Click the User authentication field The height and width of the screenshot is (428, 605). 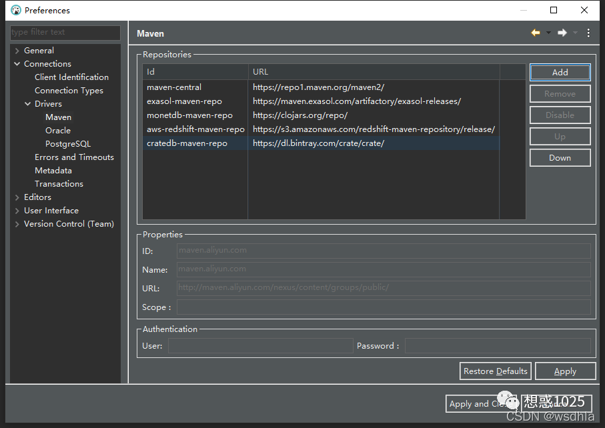(x=260, y=345)
